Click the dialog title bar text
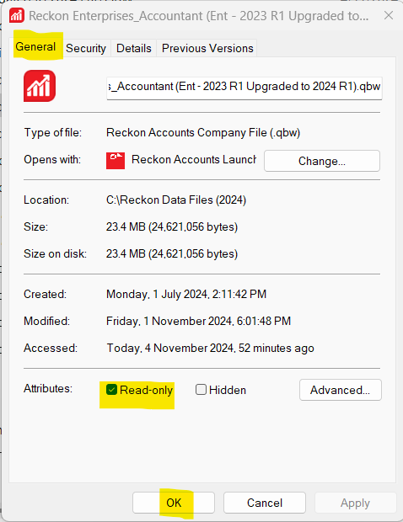The width and height of the screenshot is (403, 522). pyautogui.click(x=199, y=16)
